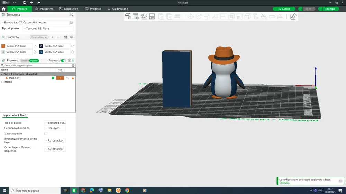The height and width of the screenshot is (194, 346).
Task: Go to the Home screen icon
Action: click(3, 9)
